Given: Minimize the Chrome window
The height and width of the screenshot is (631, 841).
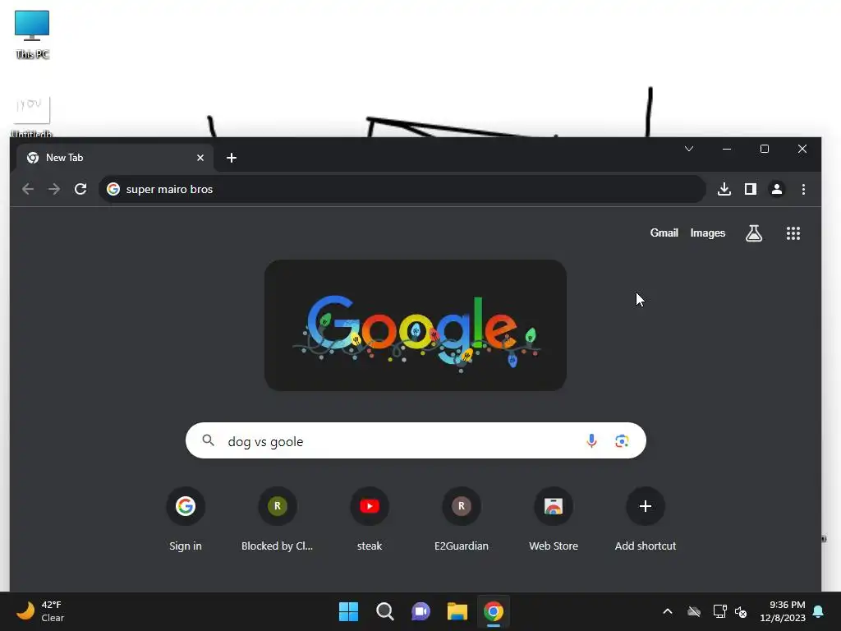Looking at the screenshot, I should point(727,149).
